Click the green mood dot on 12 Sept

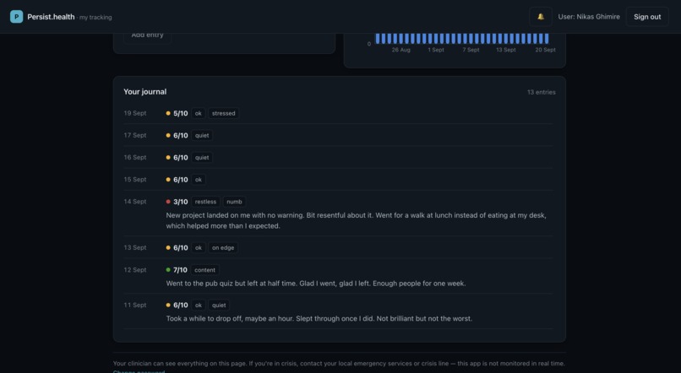click(x=168, y=270)
